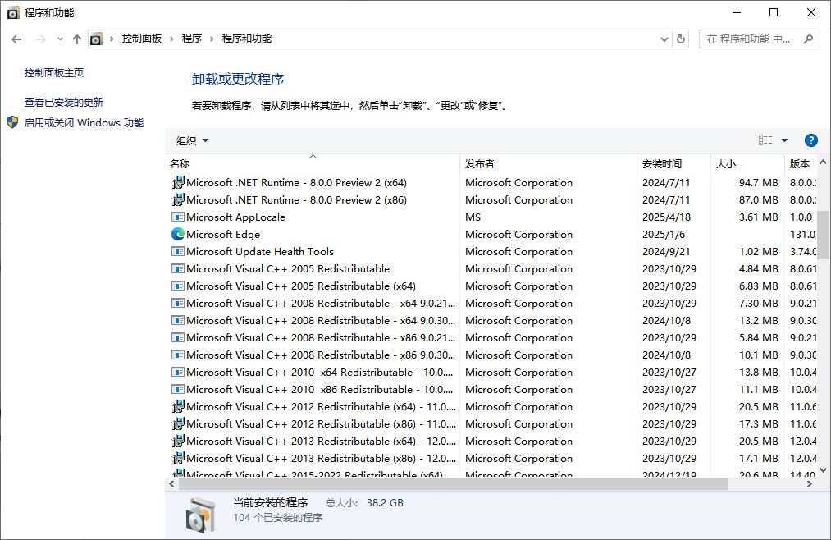Viewport: 831px width, 540px height.
Task: Select Visual C++ 2010 x86 Redistributable row
Action: 492,390
